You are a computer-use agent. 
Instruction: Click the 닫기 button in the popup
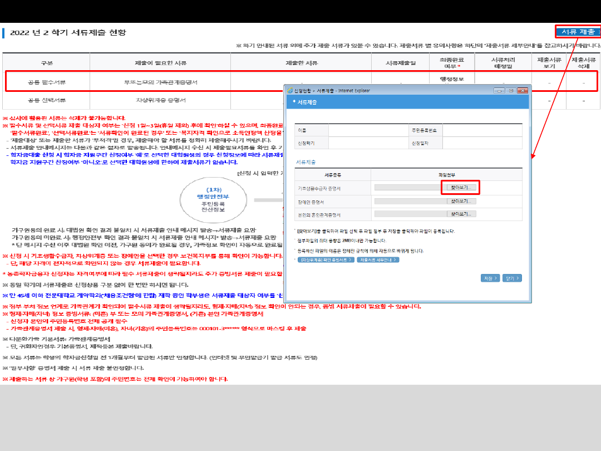[511, 278]
